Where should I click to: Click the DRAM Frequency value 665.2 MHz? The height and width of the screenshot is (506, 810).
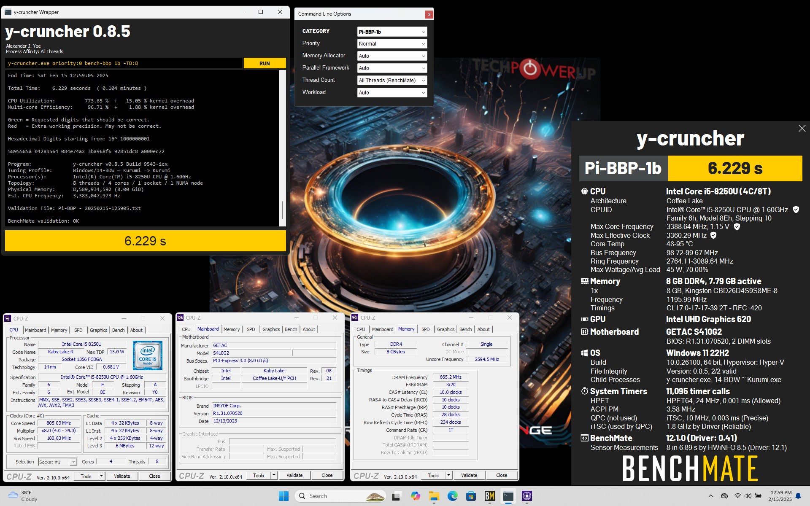tap(451, 377)
